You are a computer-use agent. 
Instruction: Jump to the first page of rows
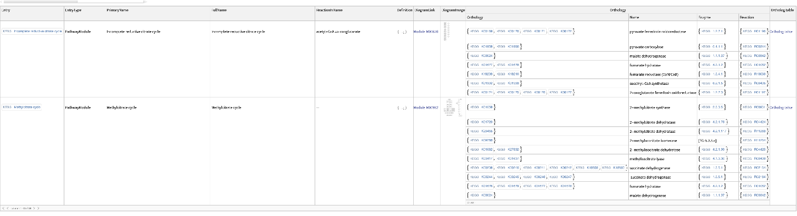point(3,208)
